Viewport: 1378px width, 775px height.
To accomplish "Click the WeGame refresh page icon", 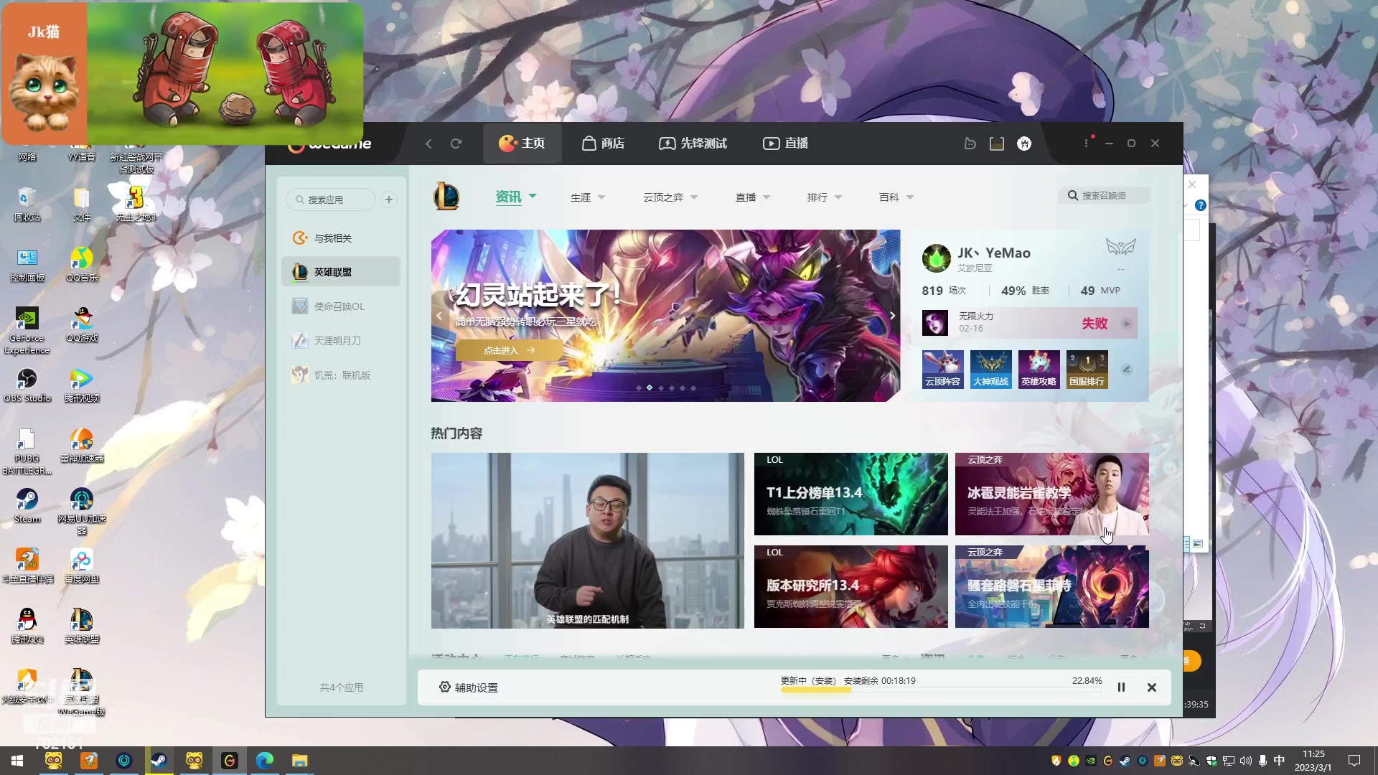I will (x=456, y=144).
